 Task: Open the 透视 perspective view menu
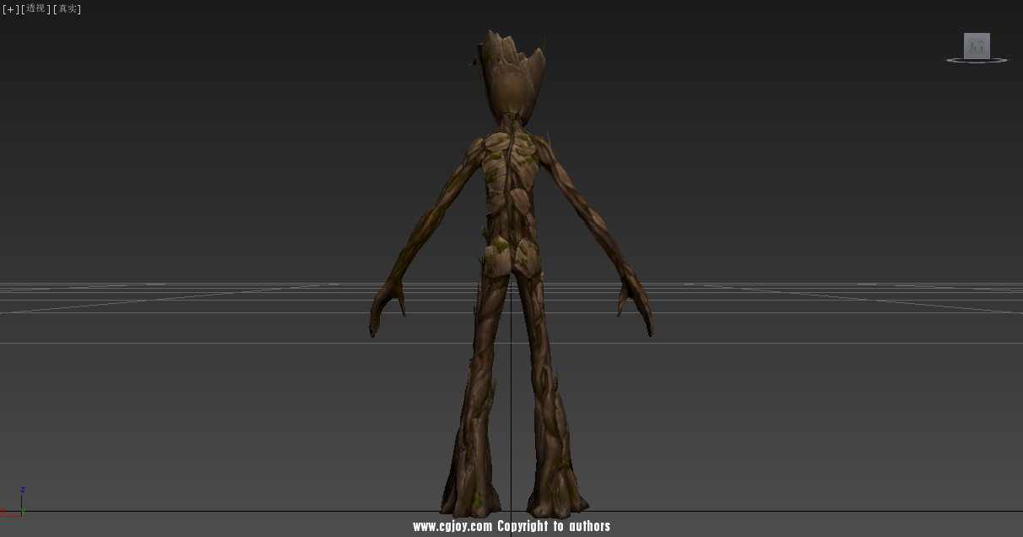point(35,9)
